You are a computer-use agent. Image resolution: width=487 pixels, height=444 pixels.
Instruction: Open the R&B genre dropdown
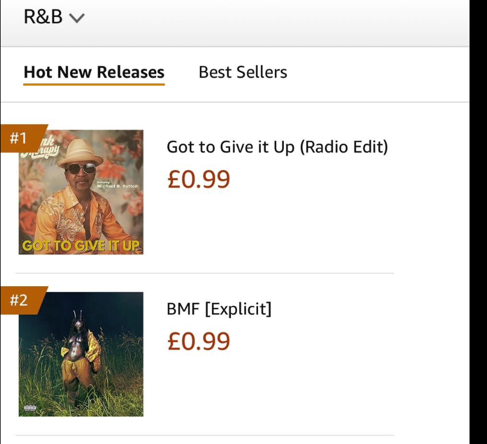coord(45,18)
